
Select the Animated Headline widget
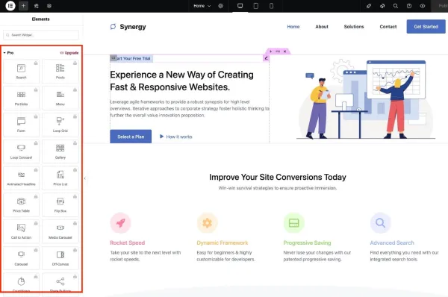pos(21,178)
